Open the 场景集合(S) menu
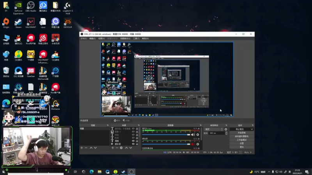Image resolution: width=312 pixels, height=175 pixels. click(x=125, y=38)
